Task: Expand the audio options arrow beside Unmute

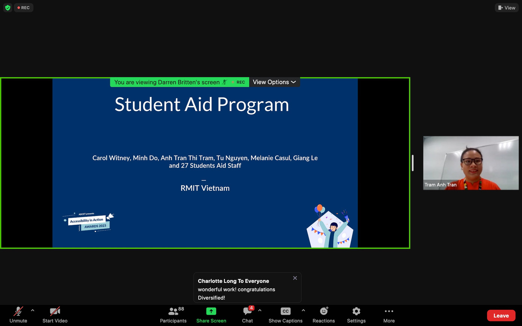Action: tap(33, 311)
